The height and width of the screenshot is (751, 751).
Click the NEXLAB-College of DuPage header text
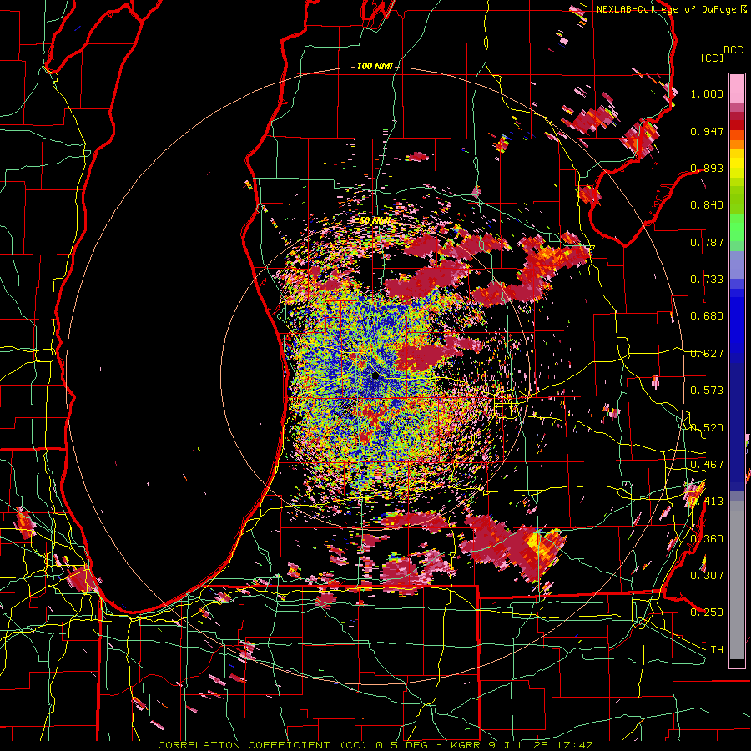pos(667,9)
